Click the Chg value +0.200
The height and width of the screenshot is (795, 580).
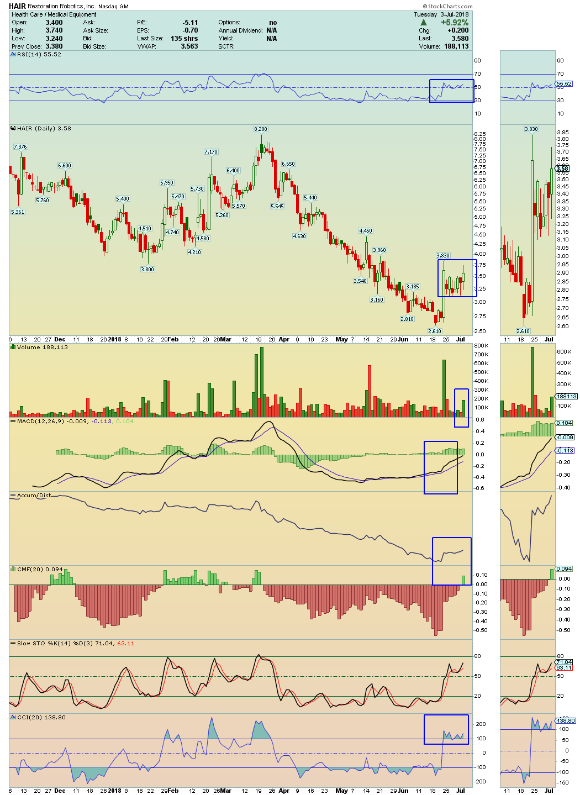[x=458, y=30]
